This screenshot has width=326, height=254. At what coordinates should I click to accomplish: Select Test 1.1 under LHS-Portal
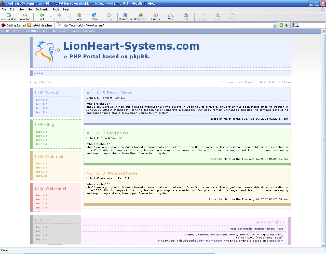pos(41,100)
